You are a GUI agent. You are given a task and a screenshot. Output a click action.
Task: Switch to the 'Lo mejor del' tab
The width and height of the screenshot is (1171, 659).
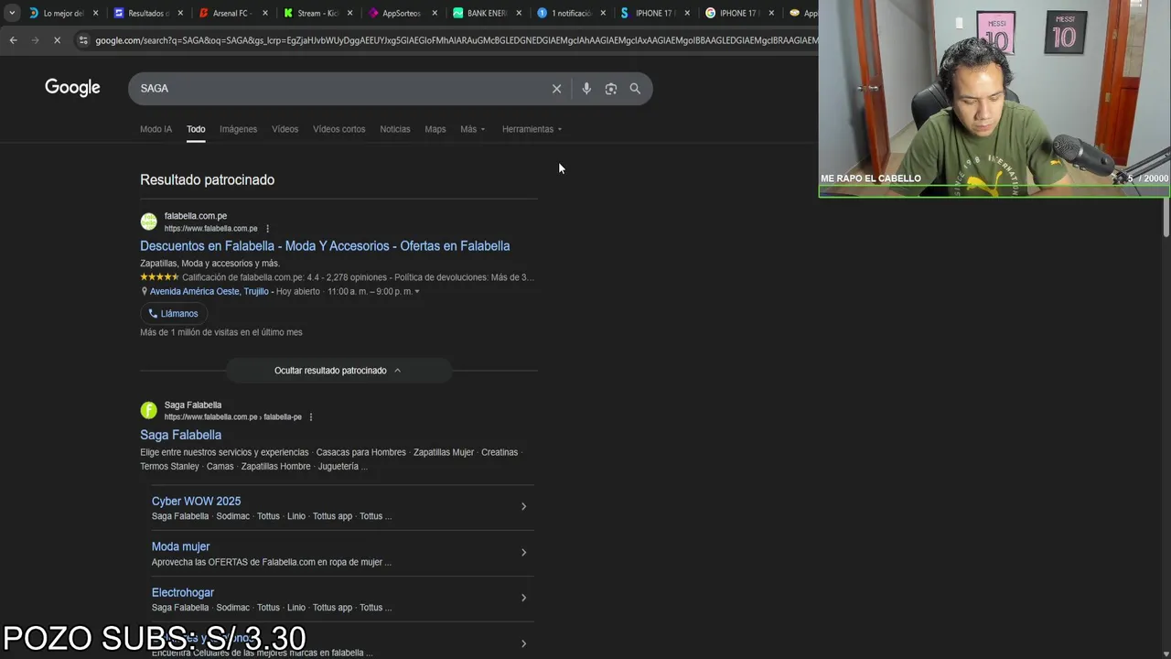(x=62, y=14)
